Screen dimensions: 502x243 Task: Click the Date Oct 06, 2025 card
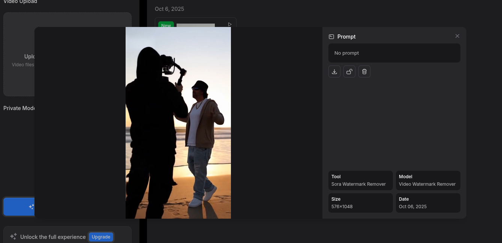(x=428, y=203)
